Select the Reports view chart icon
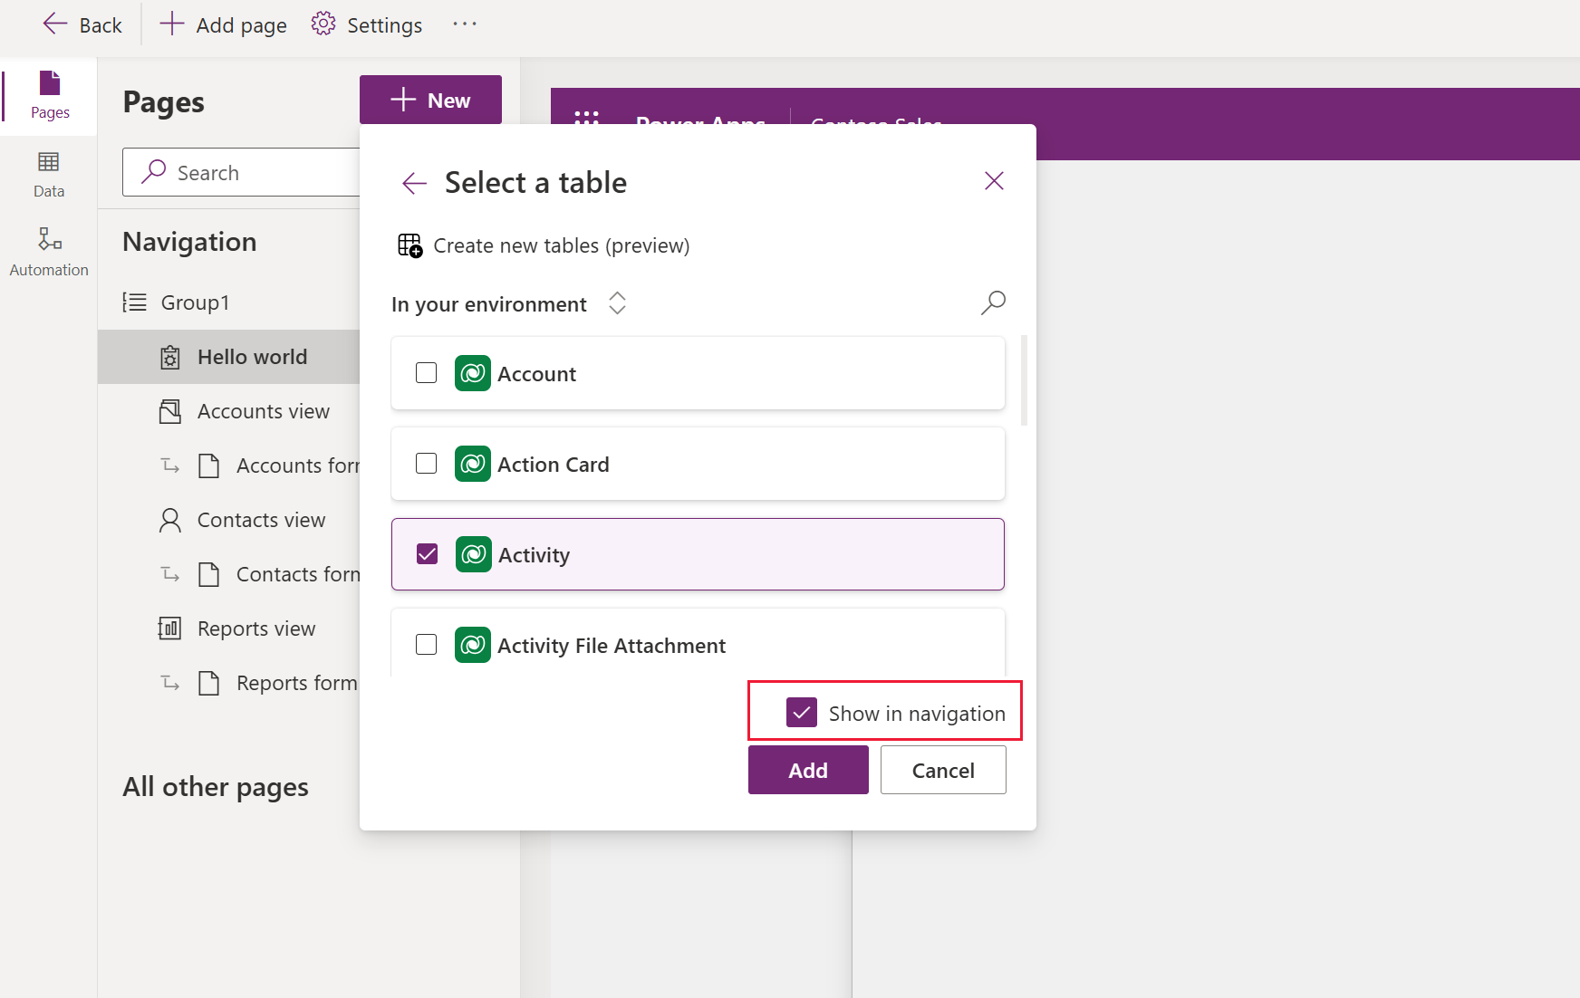This screenshot has width=1580, height=998. tap(170, 628)
